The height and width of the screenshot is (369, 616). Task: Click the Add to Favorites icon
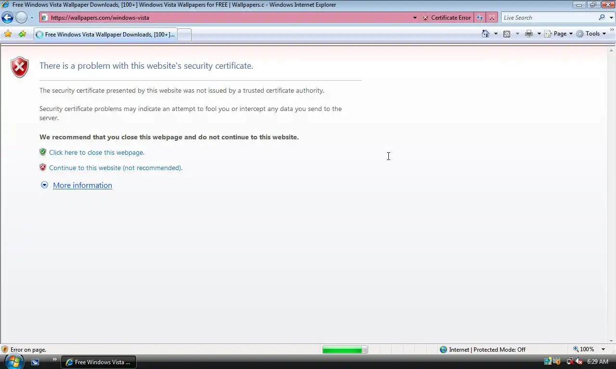coord(22,34)
